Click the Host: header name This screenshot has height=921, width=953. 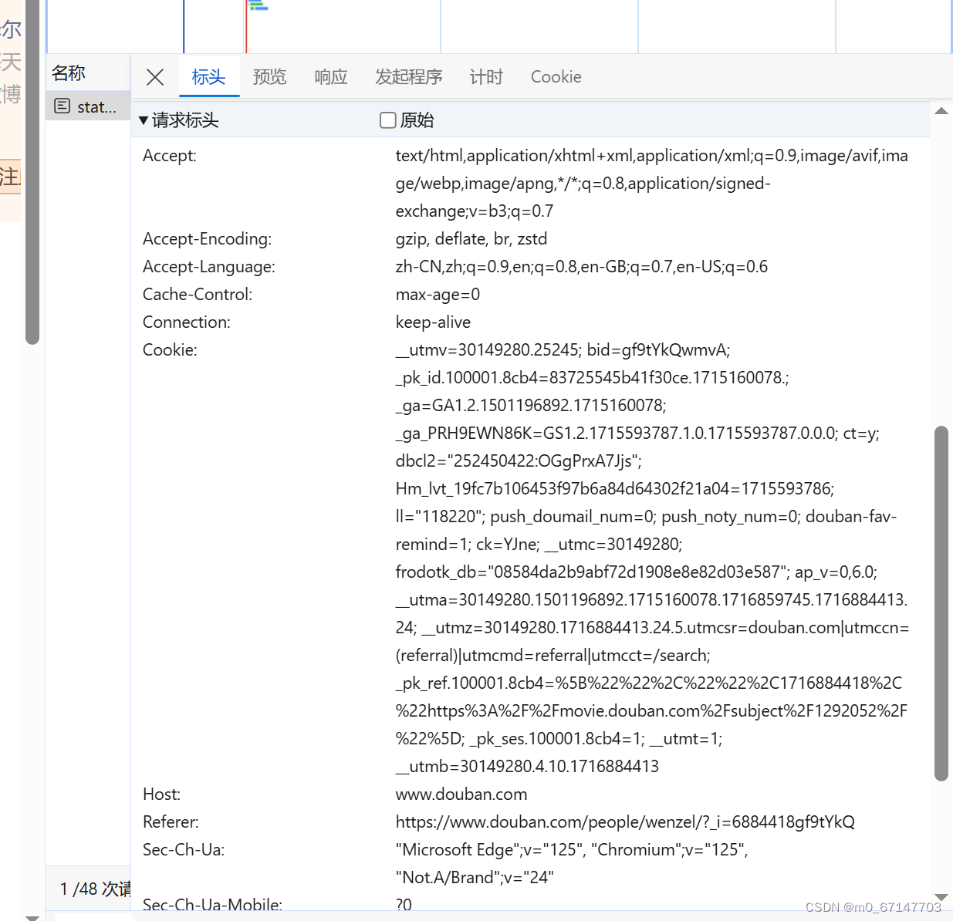161,794
